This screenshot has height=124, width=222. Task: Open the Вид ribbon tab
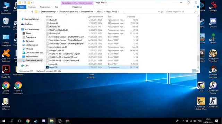point(57,7)
